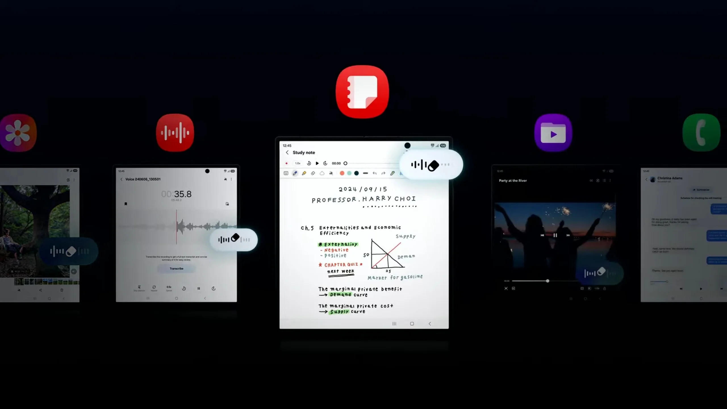Toggle Repeat in Voice Recorder
Image resolution: width=727 pixels, height=409 pixels.
point(154,288)
